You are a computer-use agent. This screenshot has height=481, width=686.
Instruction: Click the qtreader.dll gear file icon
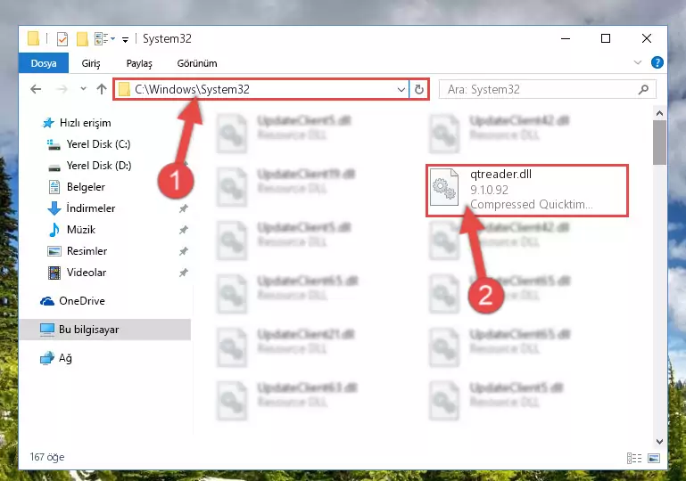coord(444,187)
